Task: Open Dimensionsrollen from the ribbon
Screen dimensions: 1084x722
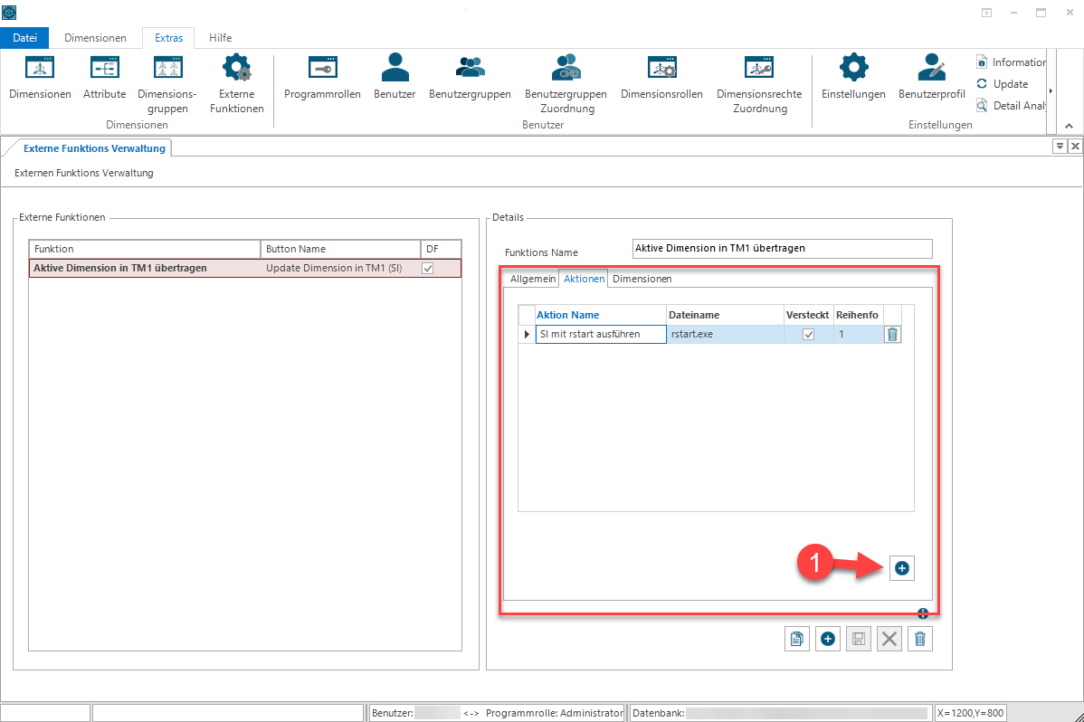Action: pyautogui.click(x=661, y=77)
